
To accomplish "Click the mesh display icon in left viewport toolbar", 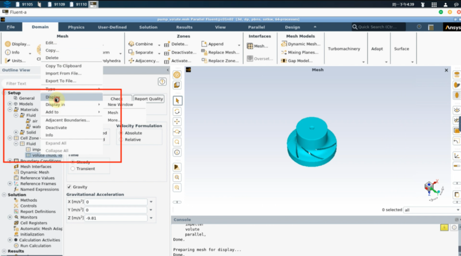I will (177, 75).
